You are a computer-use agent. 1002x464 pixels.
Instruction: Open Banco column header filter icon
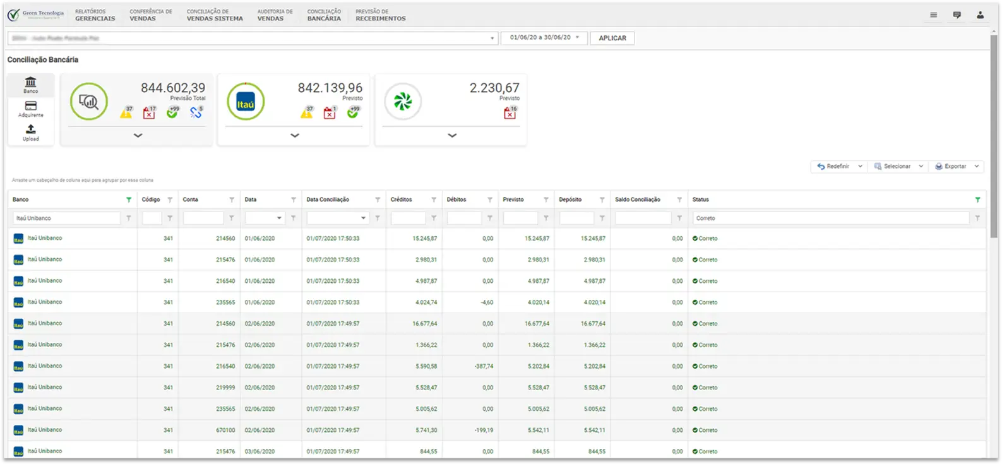point(129,199)
